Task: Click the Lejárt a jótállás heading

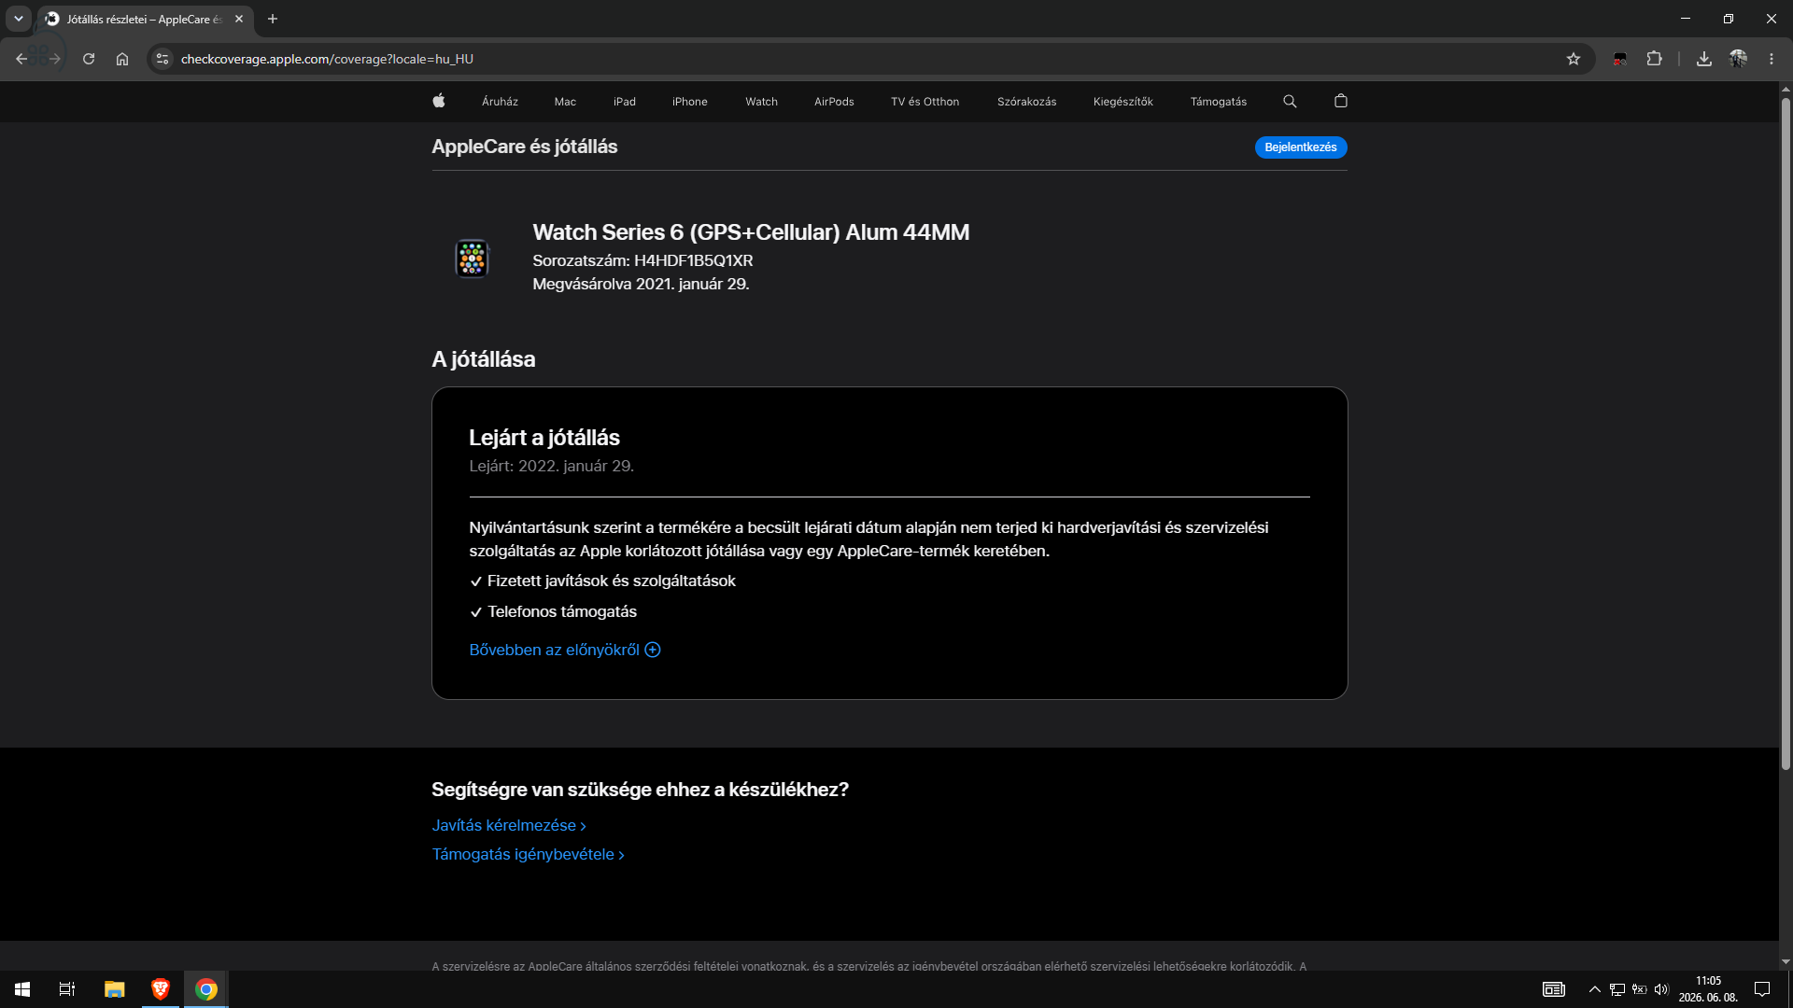Action: click(x=544, y=437)
